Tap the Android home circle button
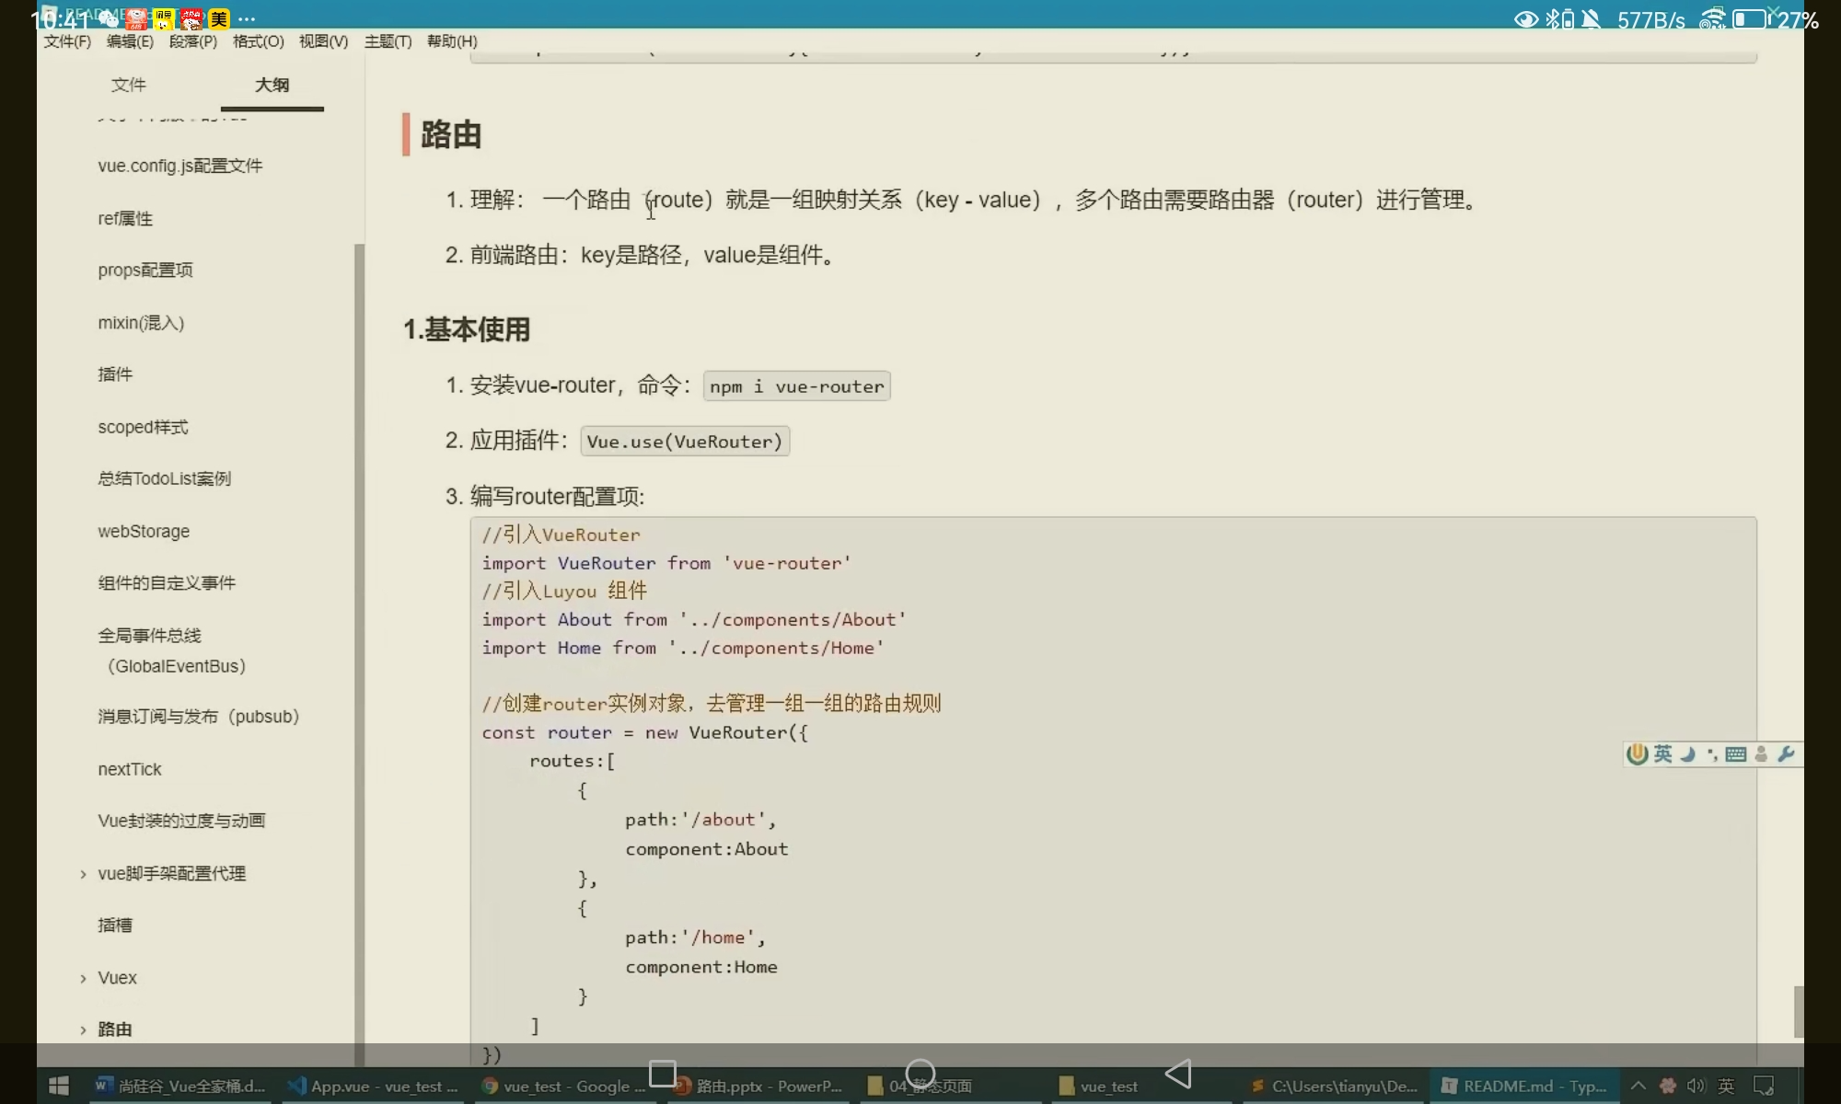This screenshot has height=1104, width=1841. point(920,1073)
